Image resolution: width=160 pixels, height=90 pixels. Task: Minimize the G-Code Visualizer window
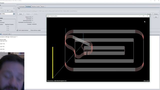tap(139, 16)
